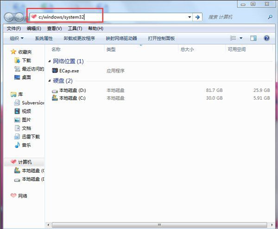This screenshot has width=278, height=229.
Task: Click the 下载 folder icon in sidebar
Action: point(17,60)
